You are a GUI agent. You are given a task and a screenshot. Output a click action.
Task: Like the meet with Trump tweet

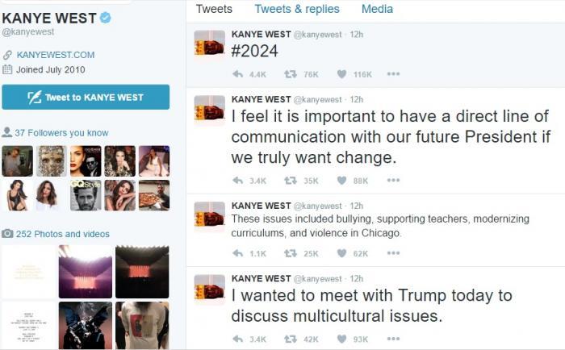pyautogui.click(x=342, y=339)
